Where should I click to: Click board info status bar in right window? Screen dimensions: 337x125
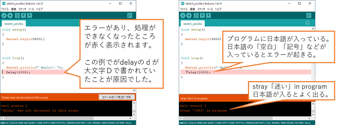247,123
